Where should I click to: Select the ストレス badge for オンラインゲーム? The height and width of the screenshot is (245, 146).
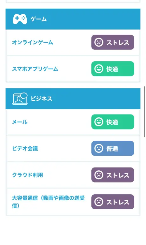point(113,42)
